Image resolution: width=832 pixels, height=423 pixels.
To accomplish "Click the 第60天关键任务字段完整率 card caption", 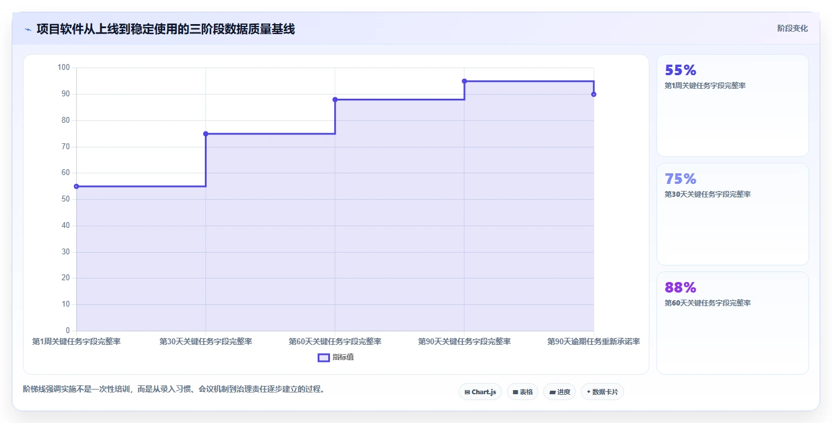I will pyautogui.click(x=708, y=303).
